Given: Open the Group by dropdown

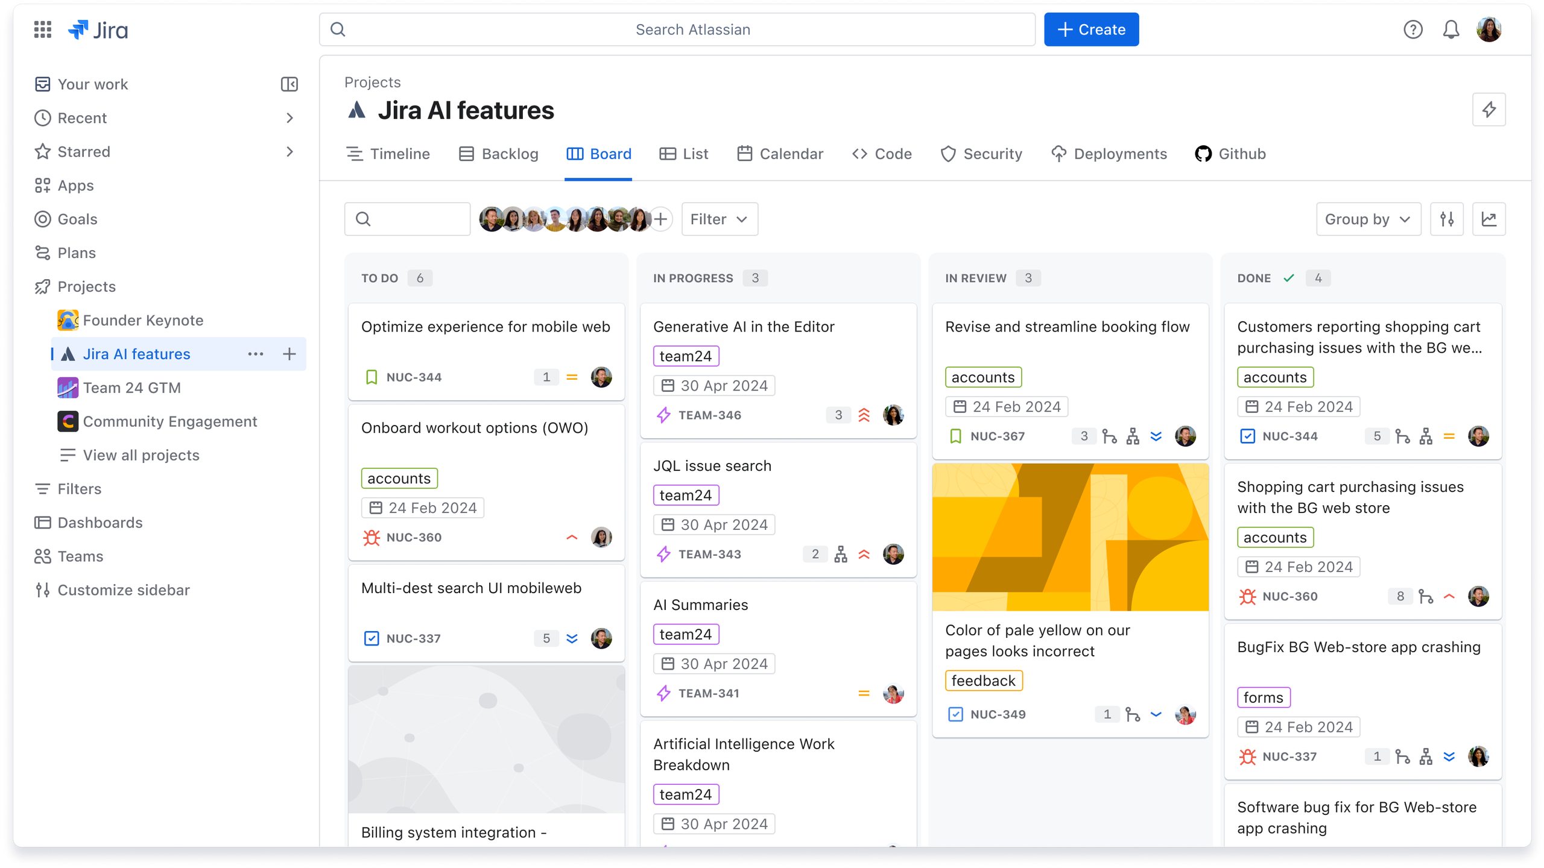Looking at the screenshot, I should [1368, 219].
